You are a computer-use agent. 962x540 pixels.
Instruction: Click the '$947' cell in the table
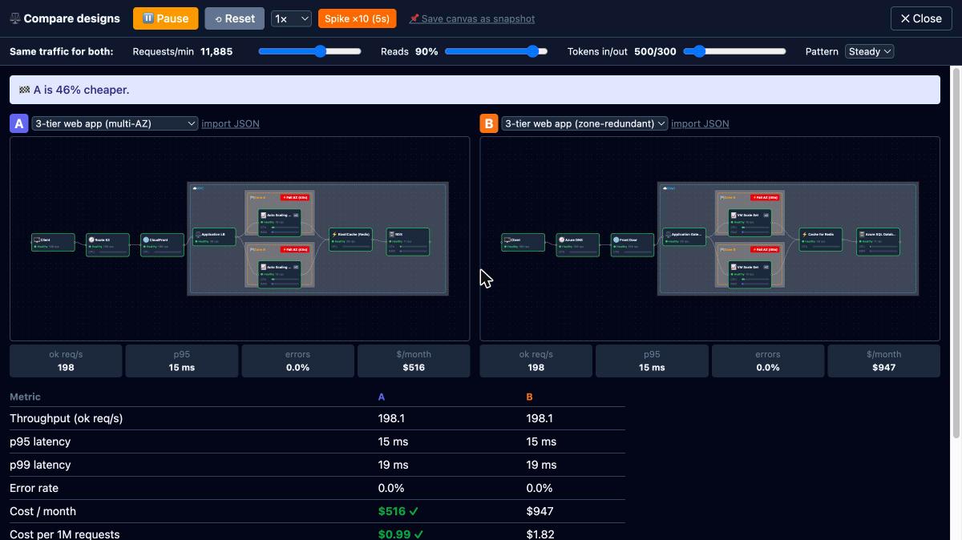tap(541, 511)
